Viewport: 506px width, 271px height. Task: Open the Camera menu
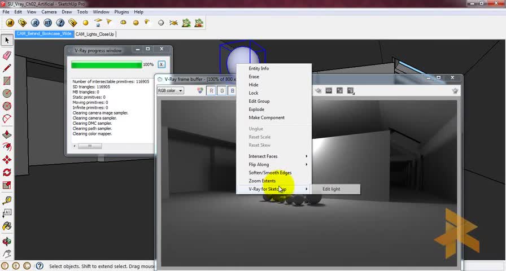[49, 12]
